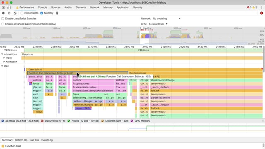Enable advanced paint instrumentation checkbox
265x149 pixels.
pos(3,24)
